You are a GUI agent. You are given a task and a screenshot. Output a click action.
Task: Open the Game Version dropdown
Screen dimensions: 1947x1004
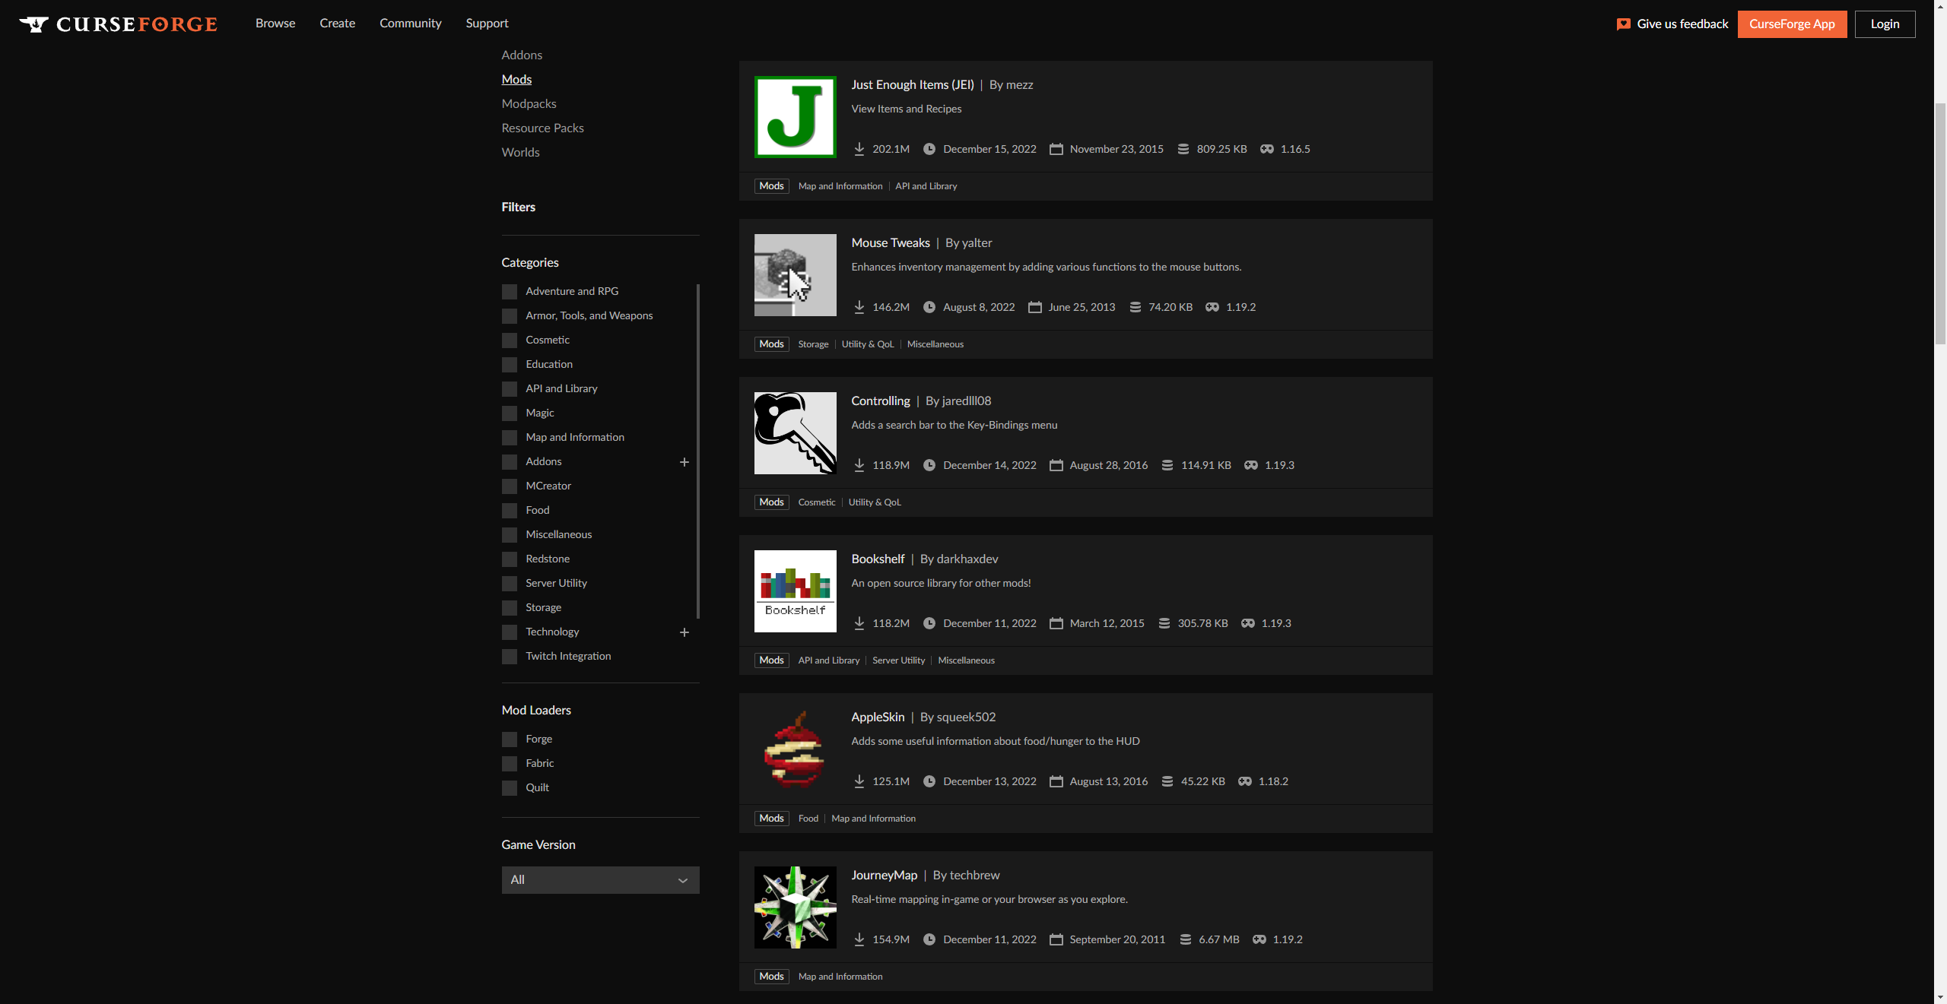(600, 880)
